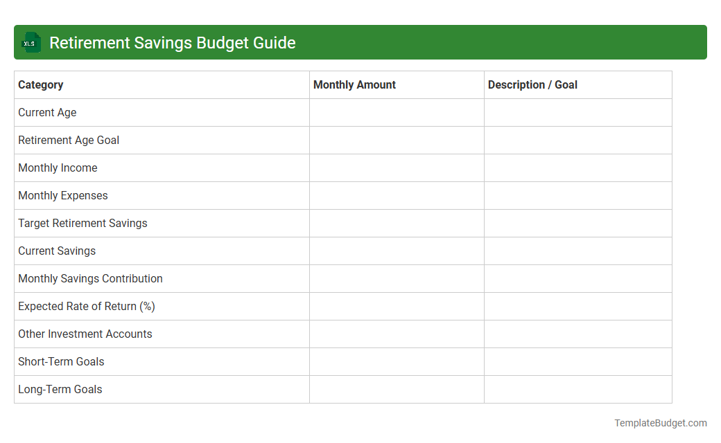Click the Monthly Amount cell beside Monthly Income

point(397,168)
